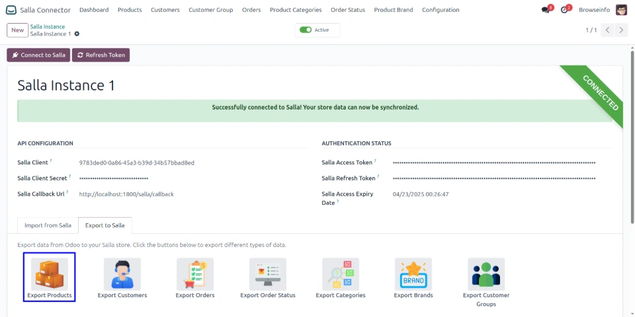Switch to Import from Salla tab

(48, 225)
